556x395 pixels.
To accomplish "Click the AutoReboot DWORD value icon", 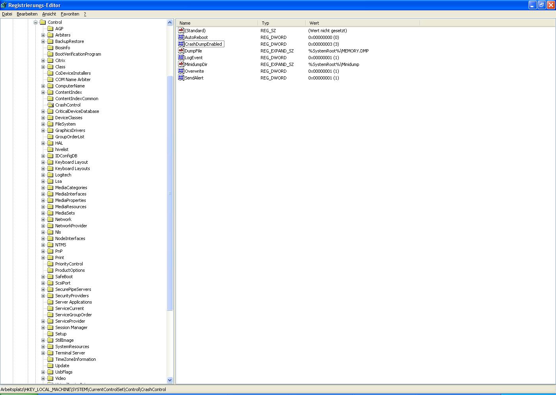I will [x=181, y=37].
